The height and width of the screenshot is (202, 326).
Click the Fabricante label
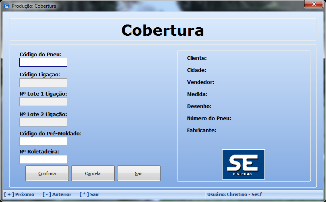pos(202,131)
